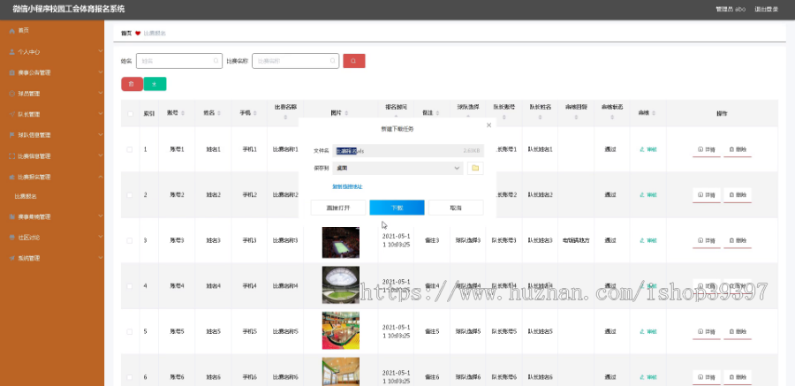Screen dimensions: 795x386
Task: Open the 保存到 location dropdown
Action: (x=397, y=168)
